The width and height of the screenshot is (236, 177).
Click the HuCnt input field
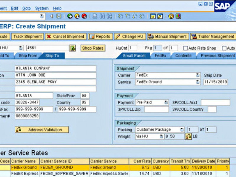tap(133, 48)
